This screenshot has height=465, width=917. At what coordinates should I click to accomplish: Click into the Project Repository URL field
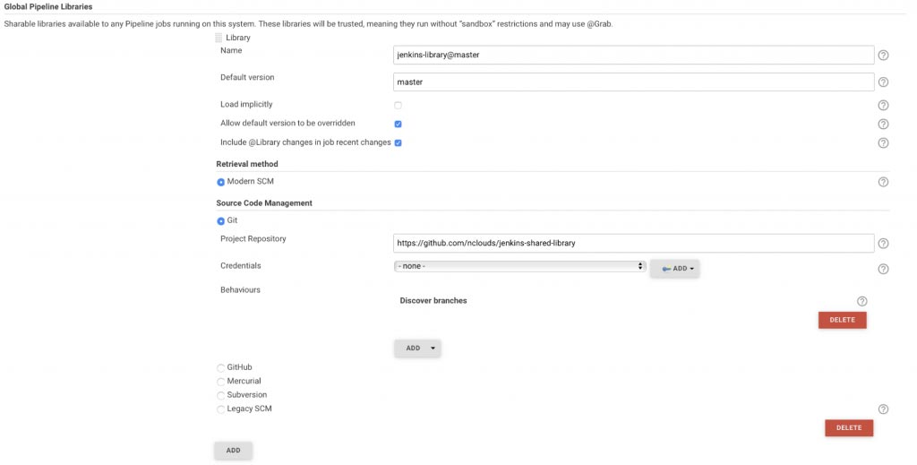pos(634,244)
